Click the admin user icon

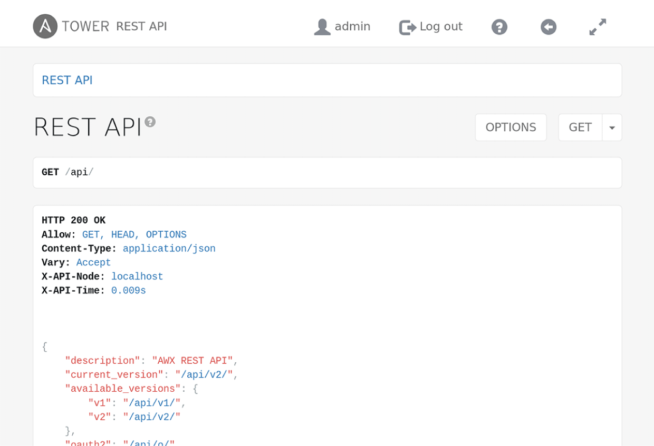(322, 27)
